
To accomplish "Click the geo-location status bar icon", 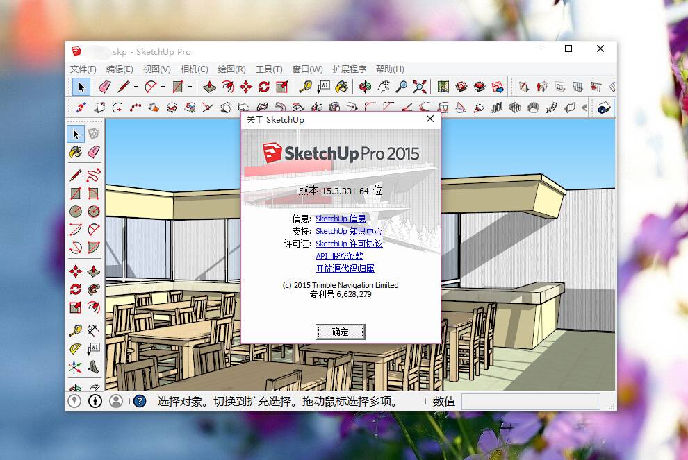I will pos(74,401).
